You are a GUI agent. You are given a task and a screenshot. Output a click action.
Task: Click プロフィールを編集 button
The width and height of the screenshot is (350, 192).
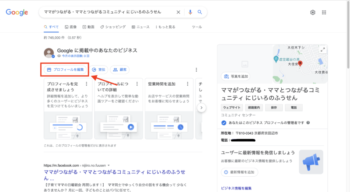pyautogui.click(x=65, y=70)
